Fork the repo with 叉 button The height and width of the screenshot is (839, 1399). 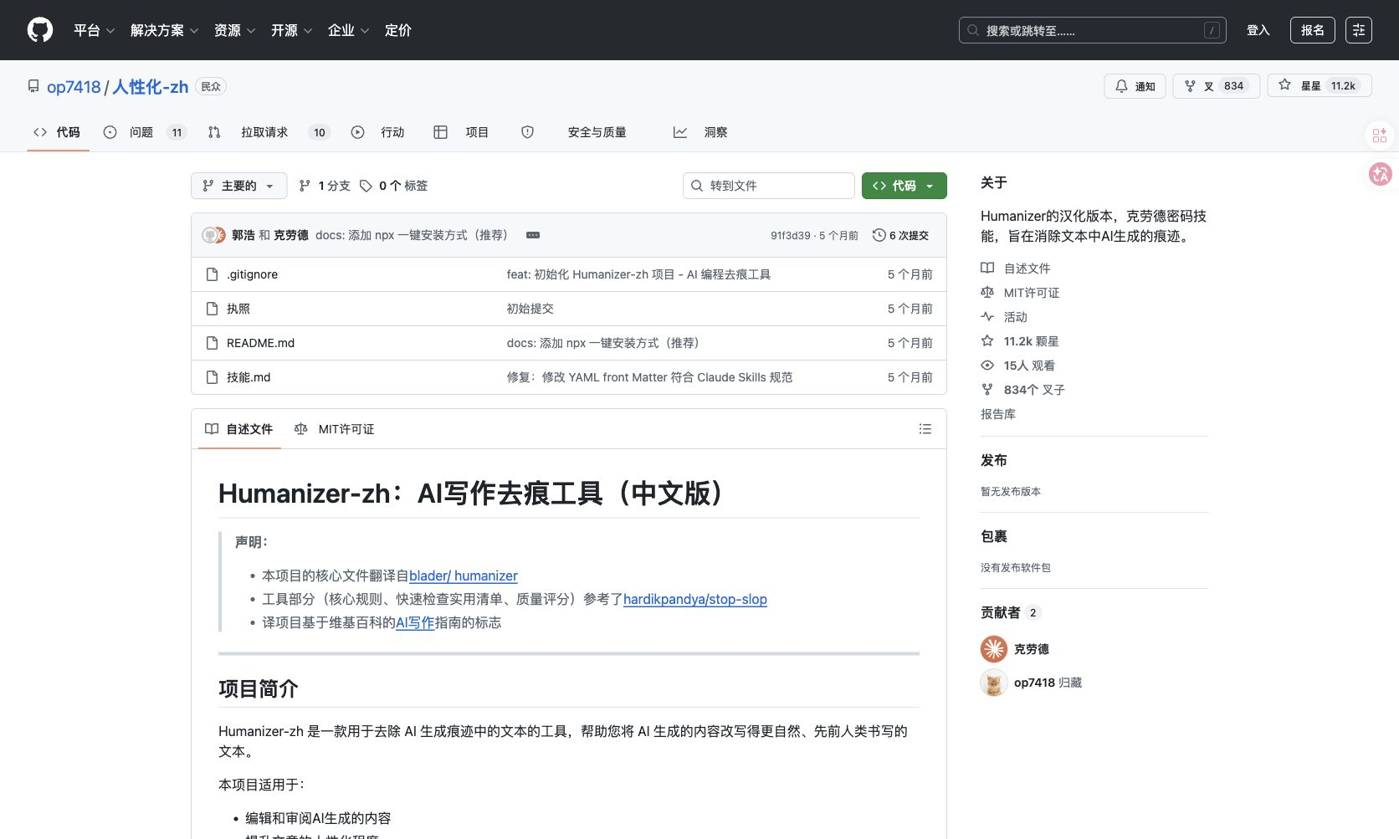click(1216, 86)
